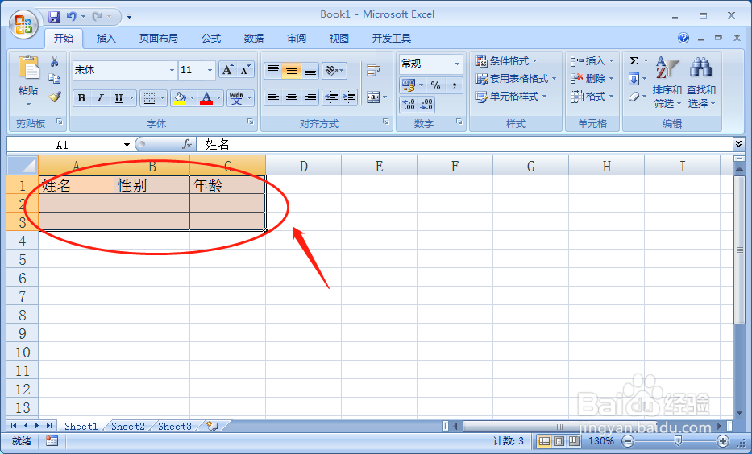Zoom in with plus button

point(722,441)
